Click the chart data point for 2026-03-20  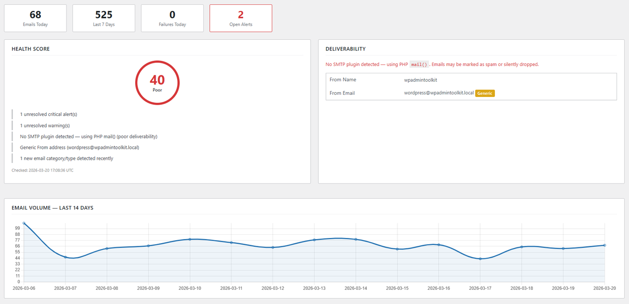(x=605, y=245)
